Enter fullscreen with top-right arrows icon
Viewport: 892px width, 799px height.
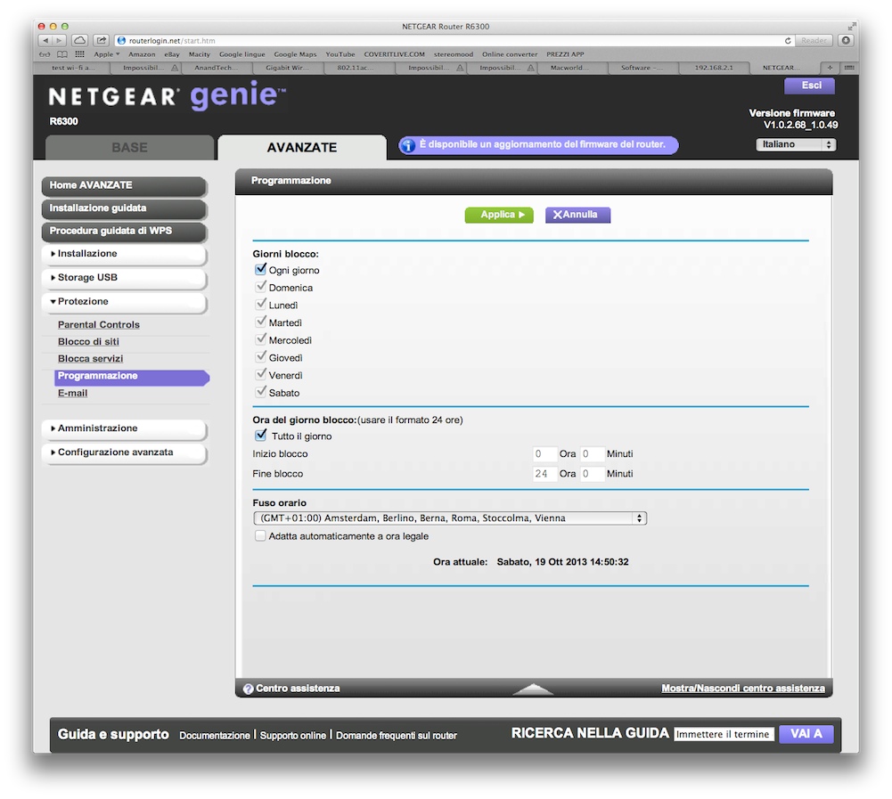click(852, 26)
